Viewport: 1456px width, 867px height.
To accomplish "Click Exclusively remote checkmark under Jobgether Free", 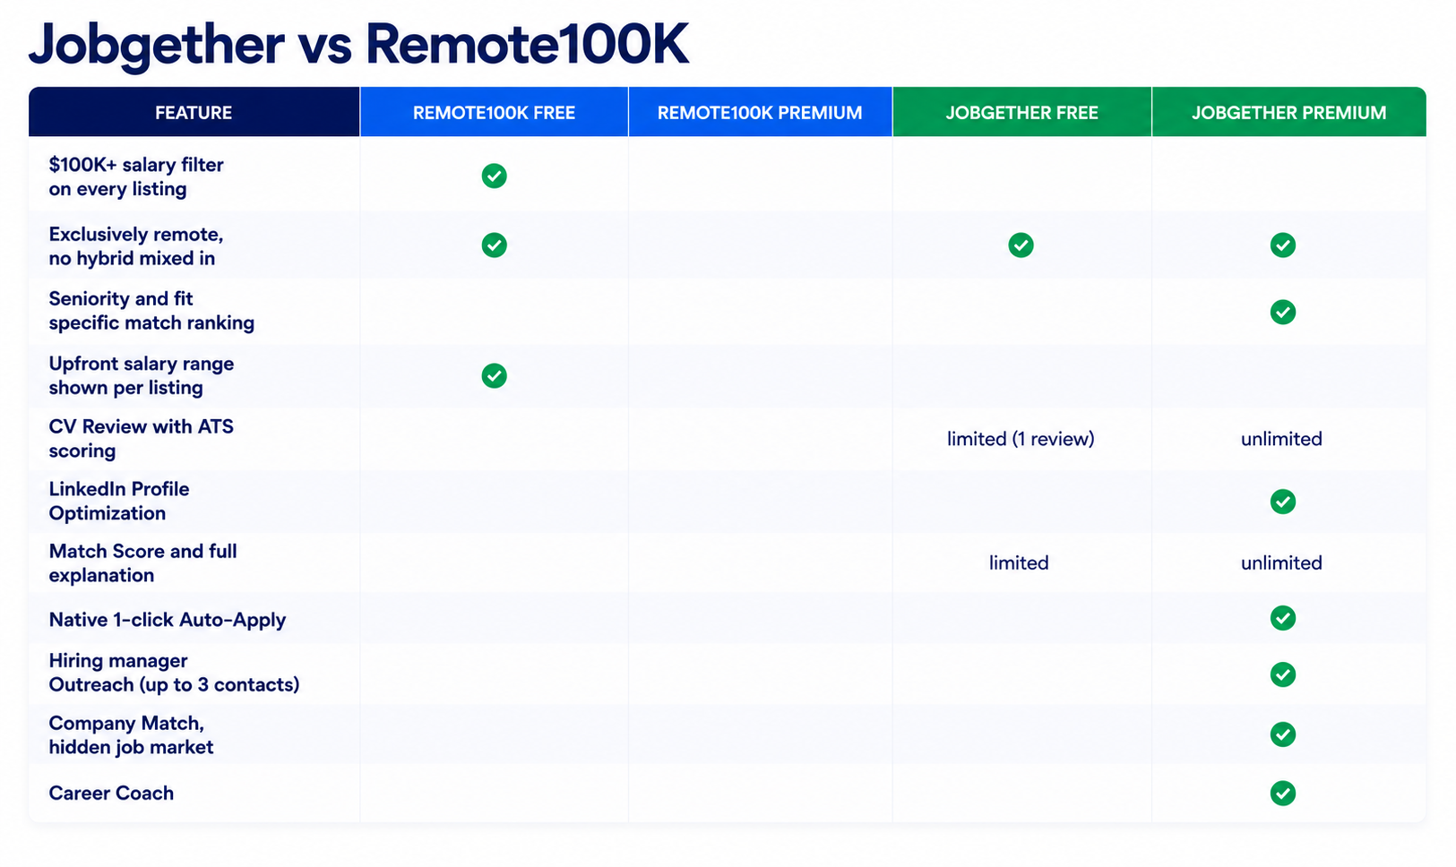I will pos(1021,245).
